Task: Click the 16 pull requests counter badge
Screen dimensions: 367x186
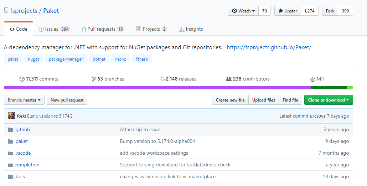Action: pyautogui.click(x=120, y=29)
